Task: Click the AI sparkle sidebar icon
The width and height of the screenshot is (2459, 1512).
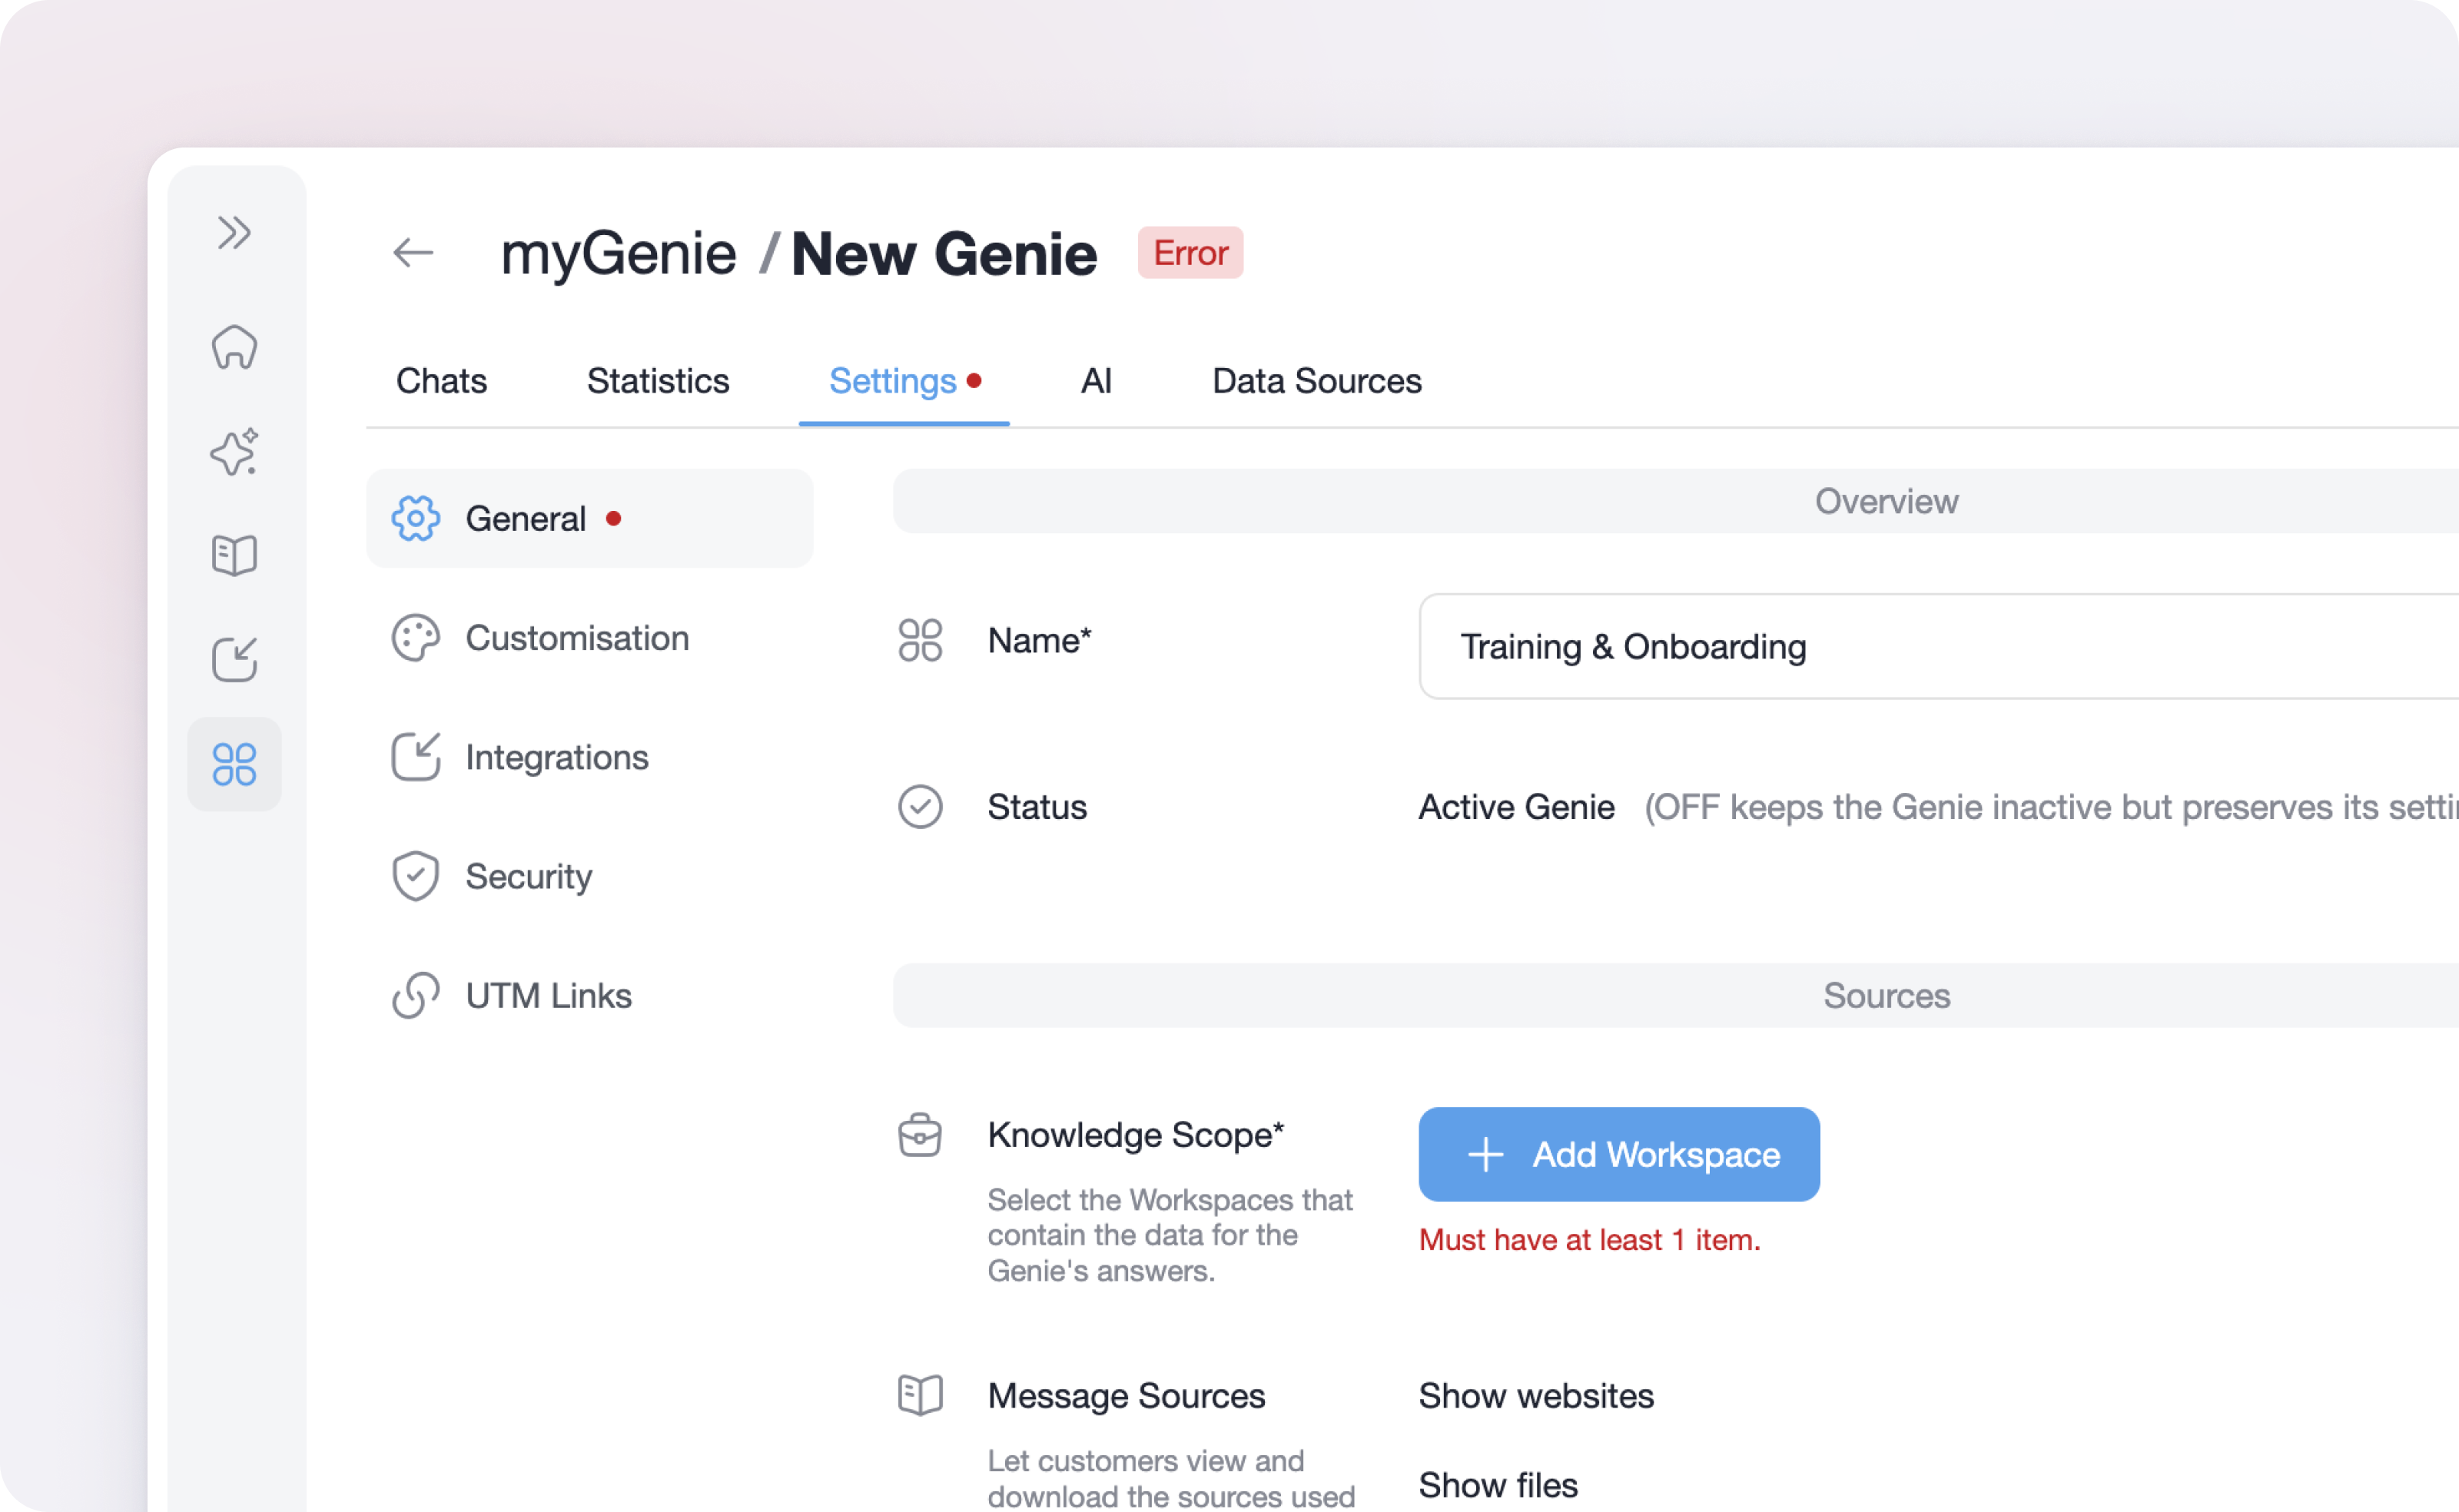Action: click(x=234, y=452)
